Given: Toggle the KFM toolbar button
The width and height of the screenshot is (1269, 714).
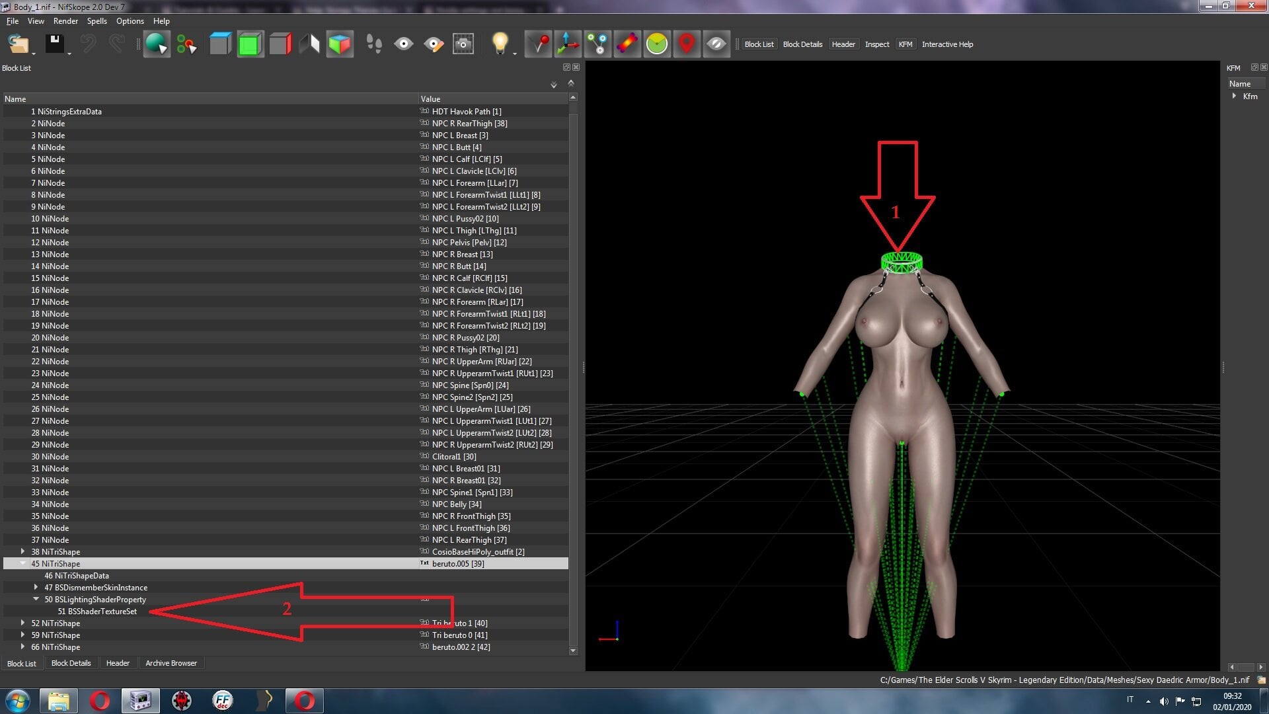Looking at the screenshot, I should tap(905, 44).
